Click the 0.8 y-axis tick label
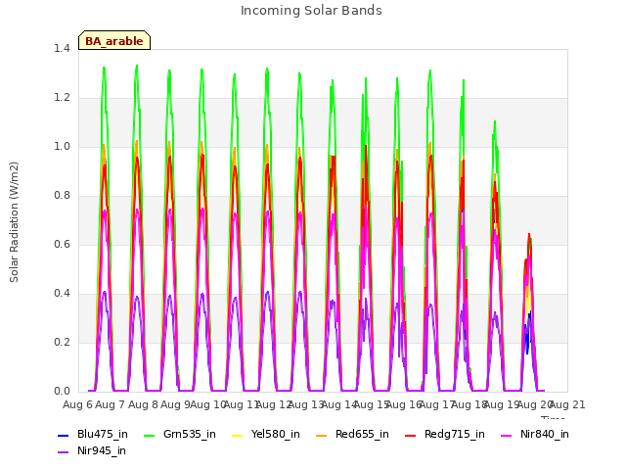The width and height of the screenshot is (626, 470). [62, 196]
